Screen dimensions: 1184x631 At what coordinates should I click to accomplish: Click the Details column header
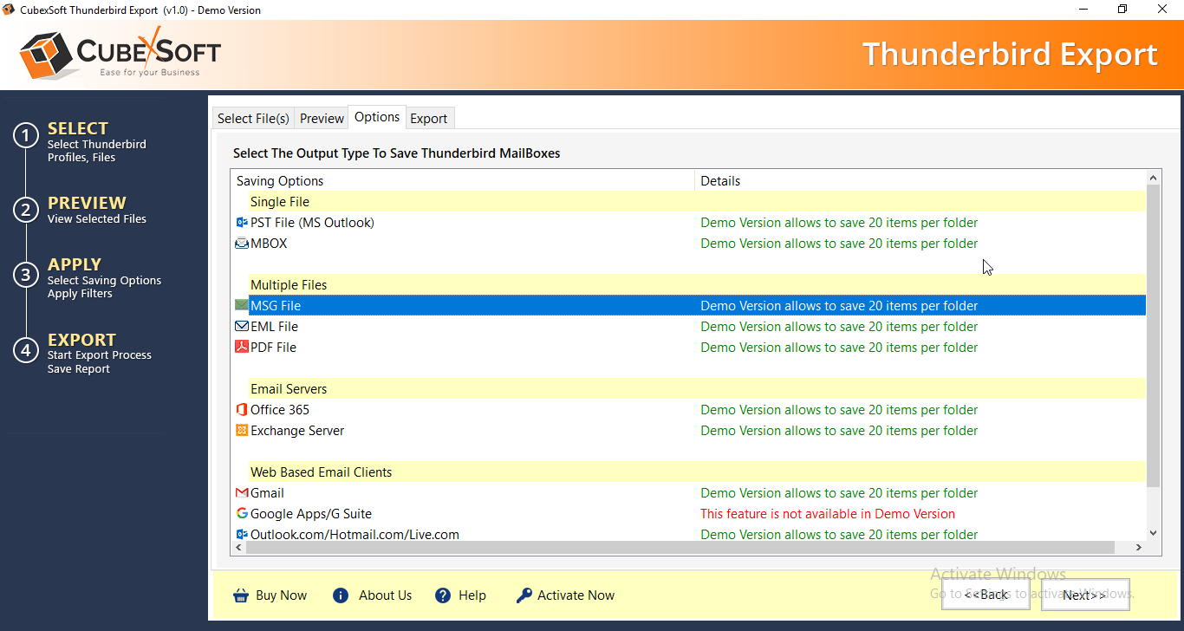pos(920,181)
